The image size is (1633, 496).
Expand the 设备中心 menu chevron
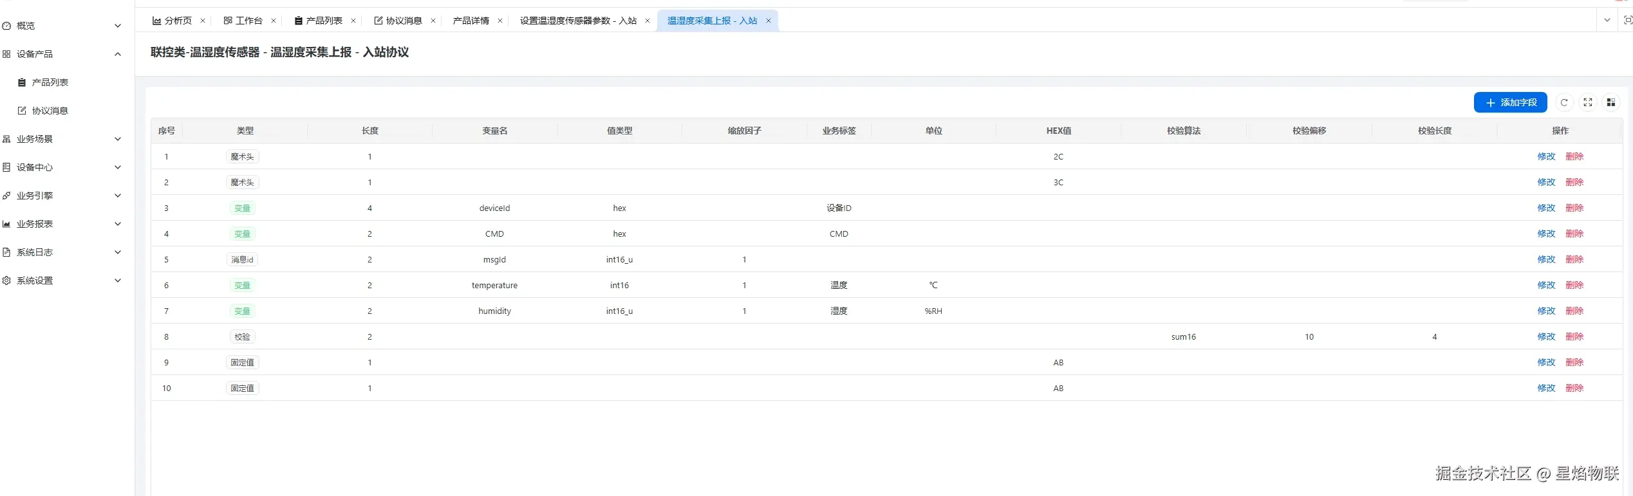(118, 167)
